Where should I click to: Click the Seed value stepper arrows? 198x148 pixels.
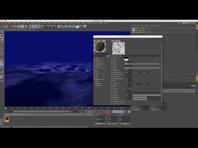pos(132,62)
